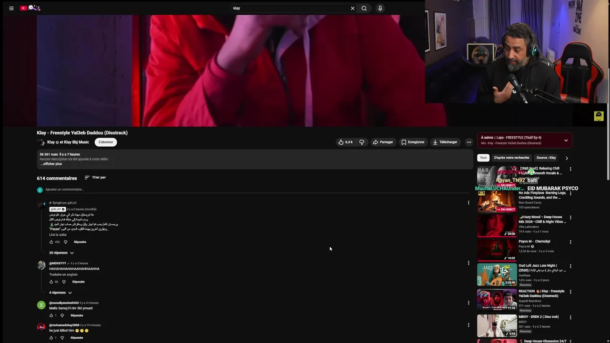Download the video with Télécharger
Screen dimensions: 610x343
[445, 142]
